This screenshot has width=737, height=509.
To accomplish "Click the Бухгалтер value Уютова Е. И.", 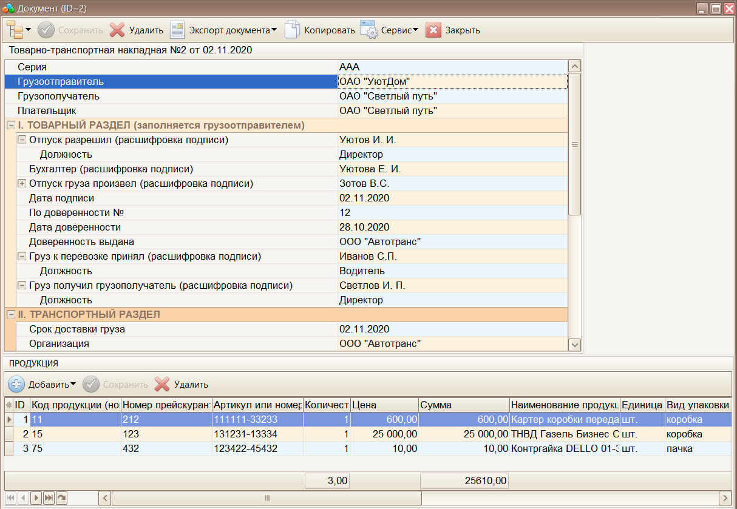I will click(x=452, y=169).
